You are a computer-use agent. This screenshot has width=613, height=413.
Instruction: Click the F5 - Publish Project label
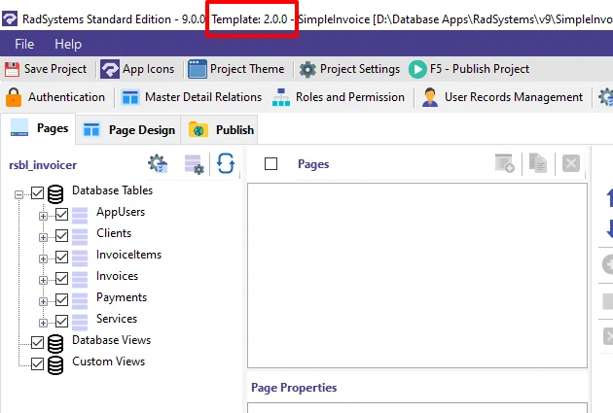480,69
